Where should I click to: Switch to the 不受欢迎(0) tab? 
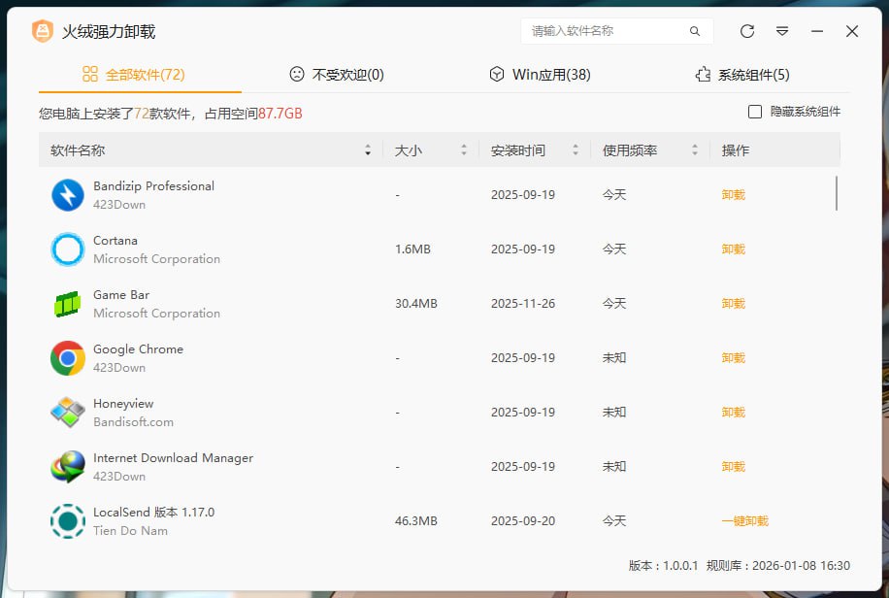coord(337,75)
